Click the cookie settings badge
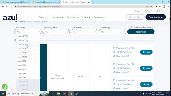 (5, 87)
